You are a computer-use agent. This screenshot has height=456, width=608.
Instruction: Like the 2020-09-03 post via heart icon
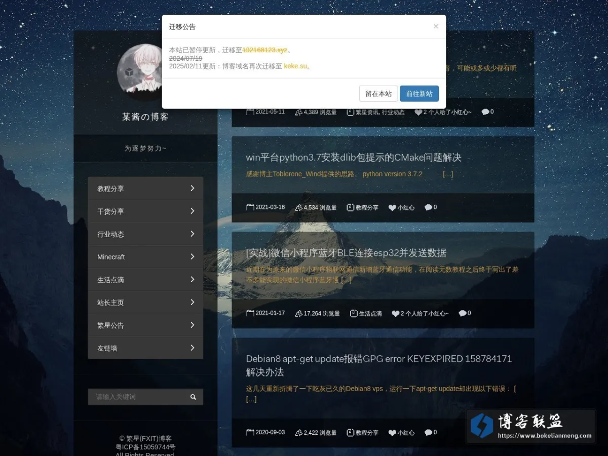(392, 433)
